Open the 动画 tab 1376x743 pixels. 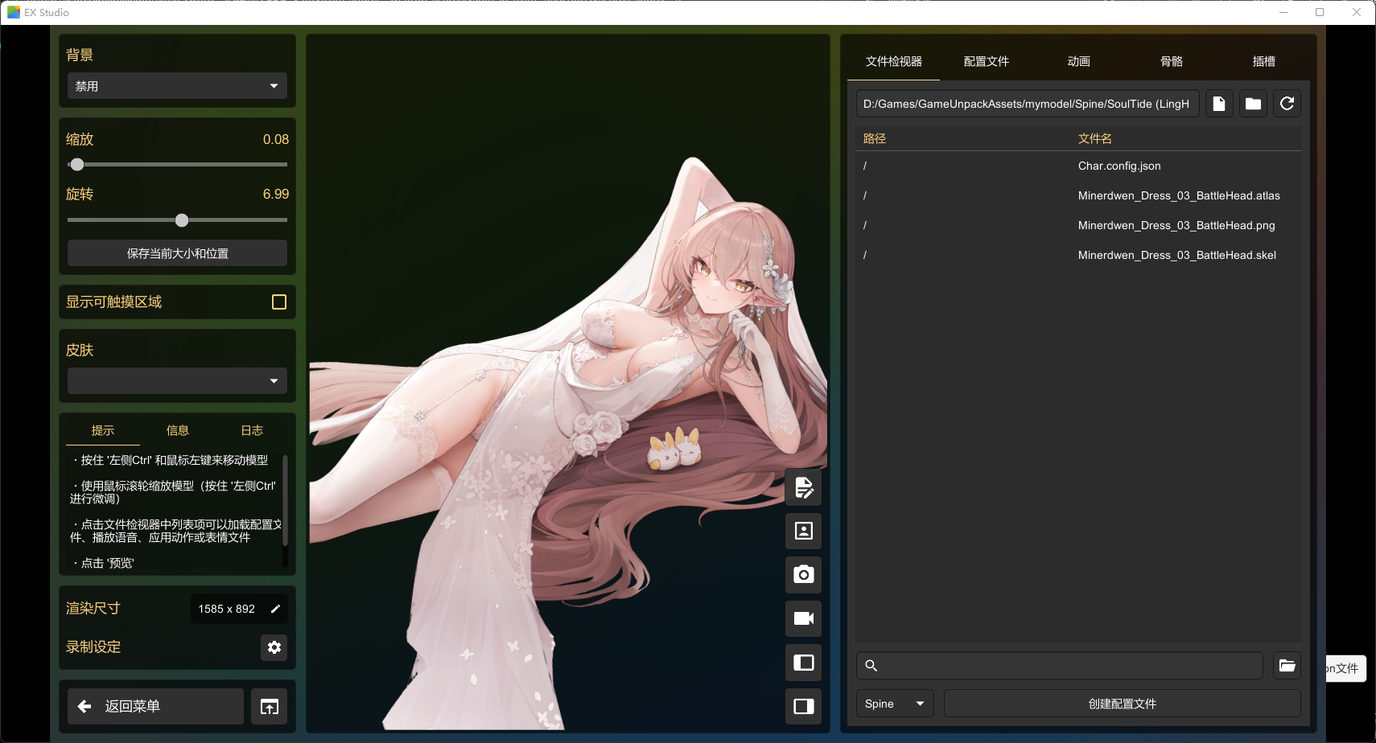pos(1078,62)
